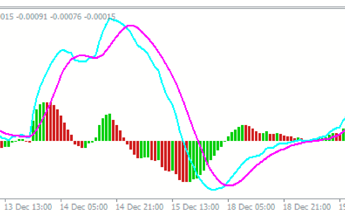Click the -0.00076 indicator value
This screenshot has width=345, height=216.
(x=66, y=17)
